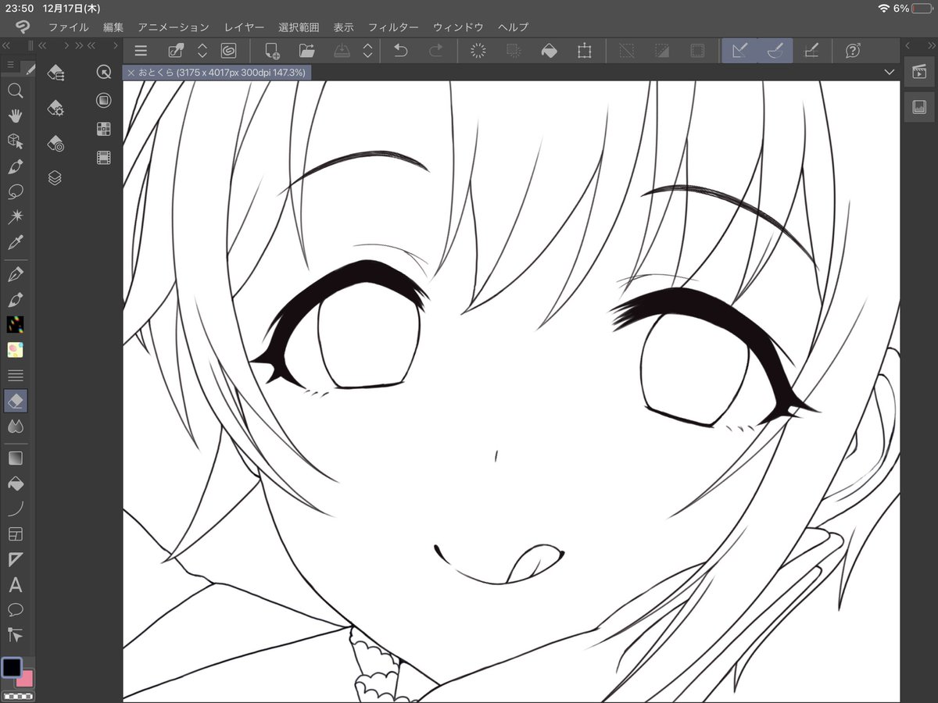Click the pen-on-canvas command bar icon
This screenshot has width=938, height=703.
[176, 52]
